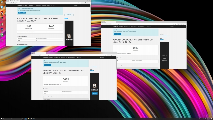Select the ASUSTeK tab in the 5643 score window

tap(110, 22)
